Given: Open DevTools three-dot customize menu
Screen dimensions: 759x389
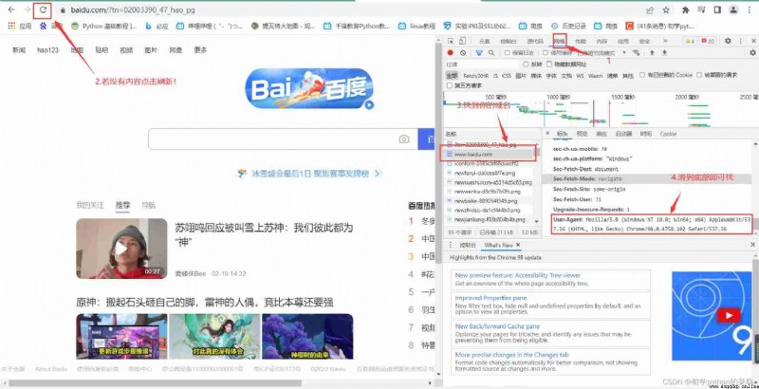Looking at the screenshot, I should tap(741, 41).
